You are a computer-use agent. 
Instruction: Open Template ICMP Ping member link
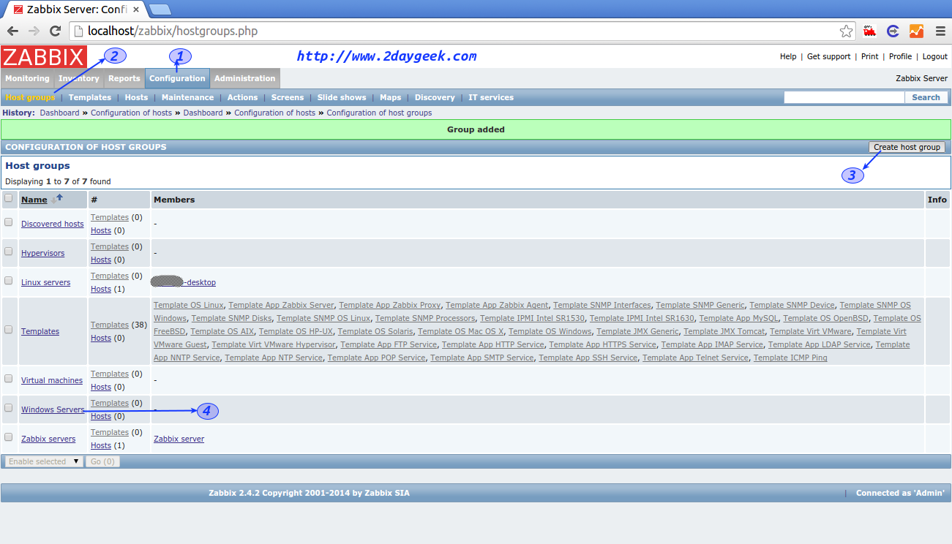pyautogui.click(x=790, y=358)
